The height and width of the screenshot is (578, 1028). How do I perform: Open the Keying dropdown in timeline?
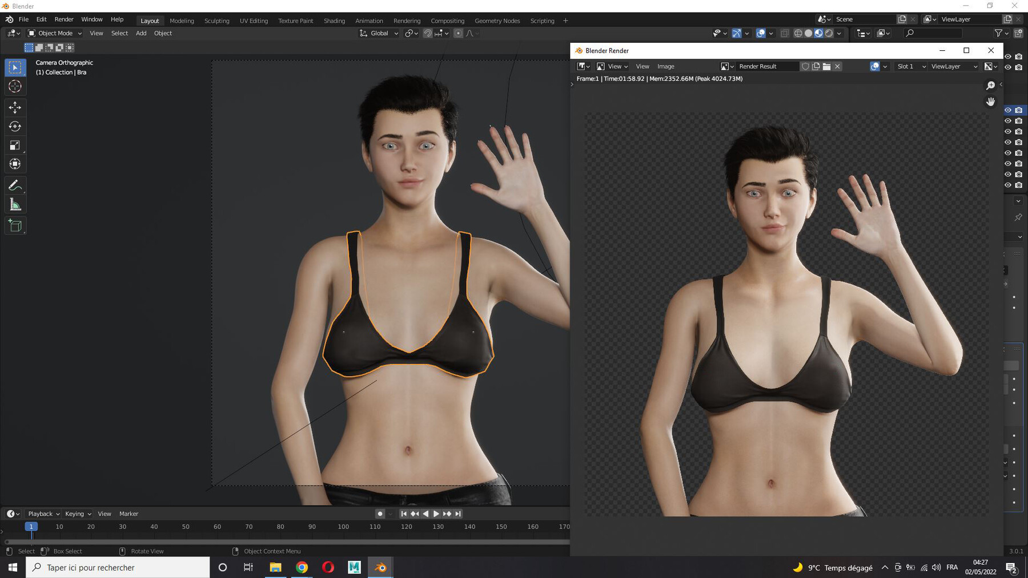(x=78, y=514)
